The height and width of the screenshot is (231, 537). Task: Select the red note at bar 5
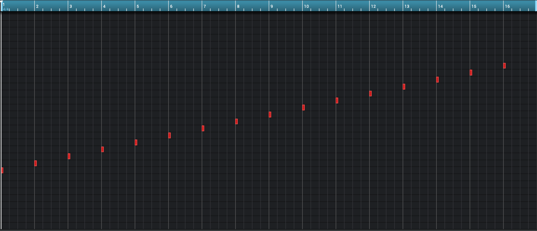coord(136,142)
